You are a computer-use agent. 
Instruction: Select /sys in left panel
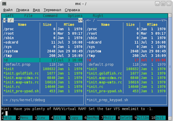[x=43, y=47]
